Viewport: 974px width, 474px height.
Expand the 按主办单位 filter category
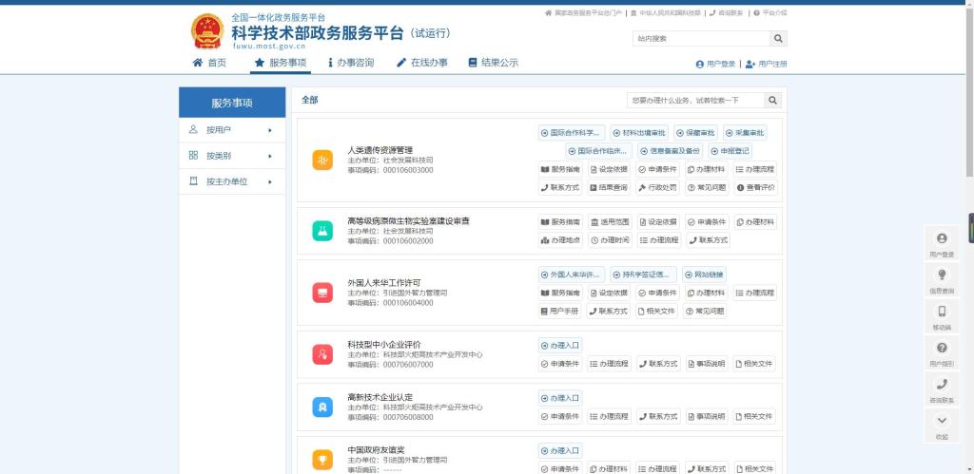coord(231,181)
